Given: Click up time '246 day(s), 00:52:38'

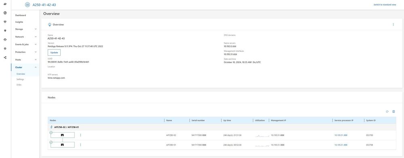Looking at the screenshot, I should coord(232,145).
